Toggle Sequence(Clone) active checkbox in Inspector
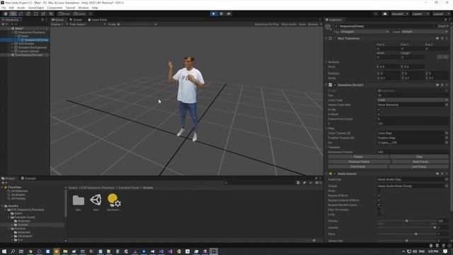 coord(336,26)
